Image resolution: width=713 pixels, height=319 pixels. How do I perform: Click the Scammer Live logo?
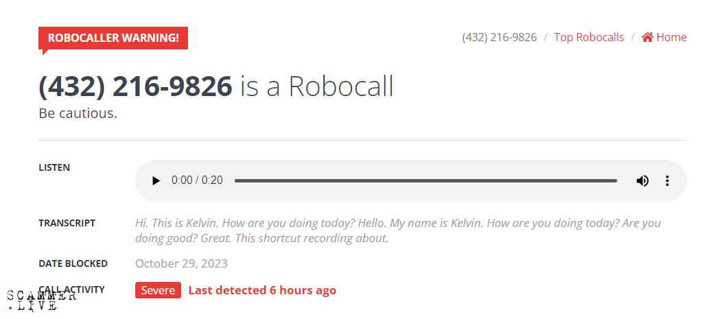pos(40,301)
